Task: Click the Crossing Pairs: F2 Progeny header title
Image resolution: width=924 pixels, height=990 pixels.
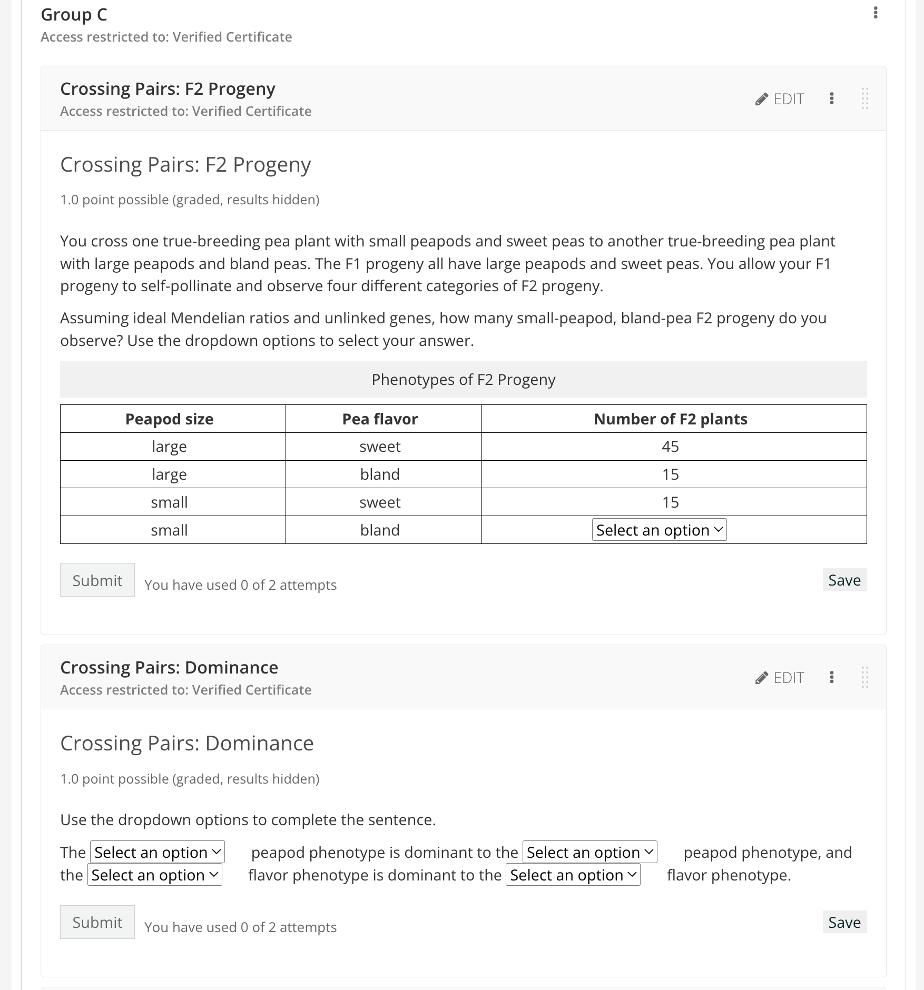Action: tap(168, 89)
